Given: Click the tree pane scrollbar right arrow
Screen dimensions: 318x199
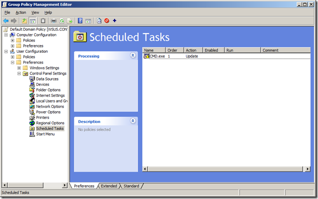Looking at the screenshot, I should point(65,185).
